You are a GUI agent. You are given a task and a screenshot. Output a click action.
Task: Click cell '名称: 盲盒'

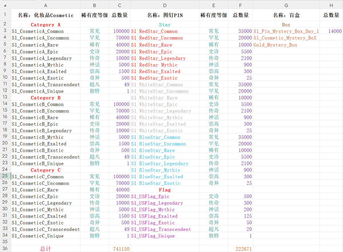tap(286, 15)
